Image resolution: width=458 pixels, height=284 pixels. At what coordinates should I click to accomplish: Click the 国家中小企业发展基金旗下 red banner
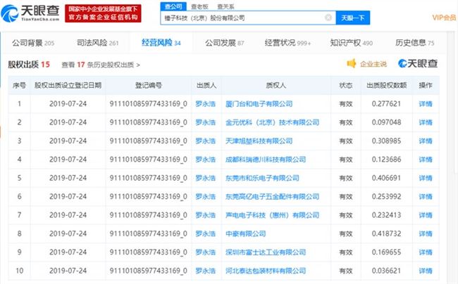click(x=103, y=13)
